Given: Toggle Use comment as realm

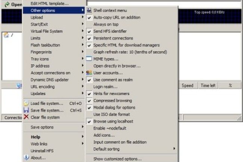Looking at the screenshot, I should [132, 80].
